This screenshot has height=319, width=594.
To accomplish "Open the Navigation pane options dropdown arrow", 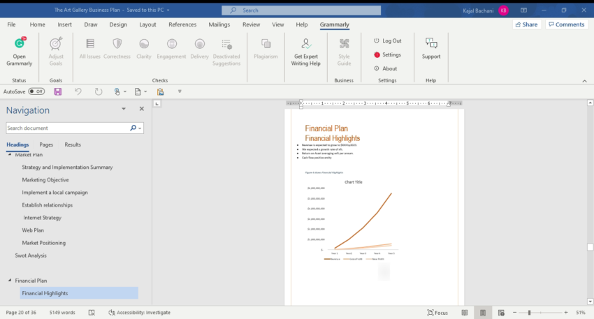I will [124, 110].
